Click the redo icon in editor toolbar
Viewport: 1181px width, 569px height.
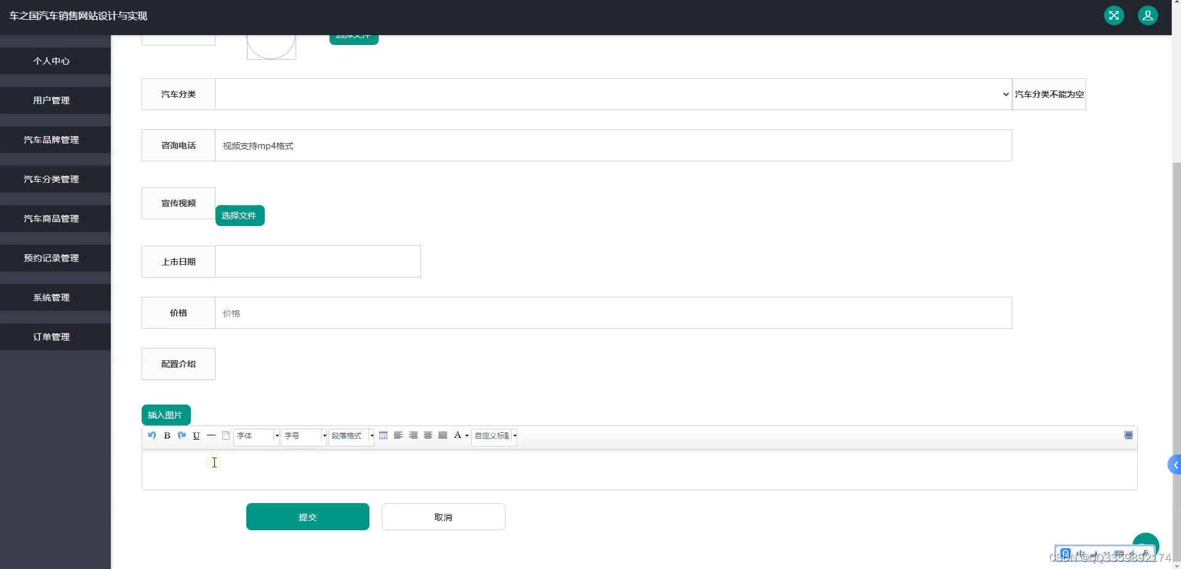point(182,435)
